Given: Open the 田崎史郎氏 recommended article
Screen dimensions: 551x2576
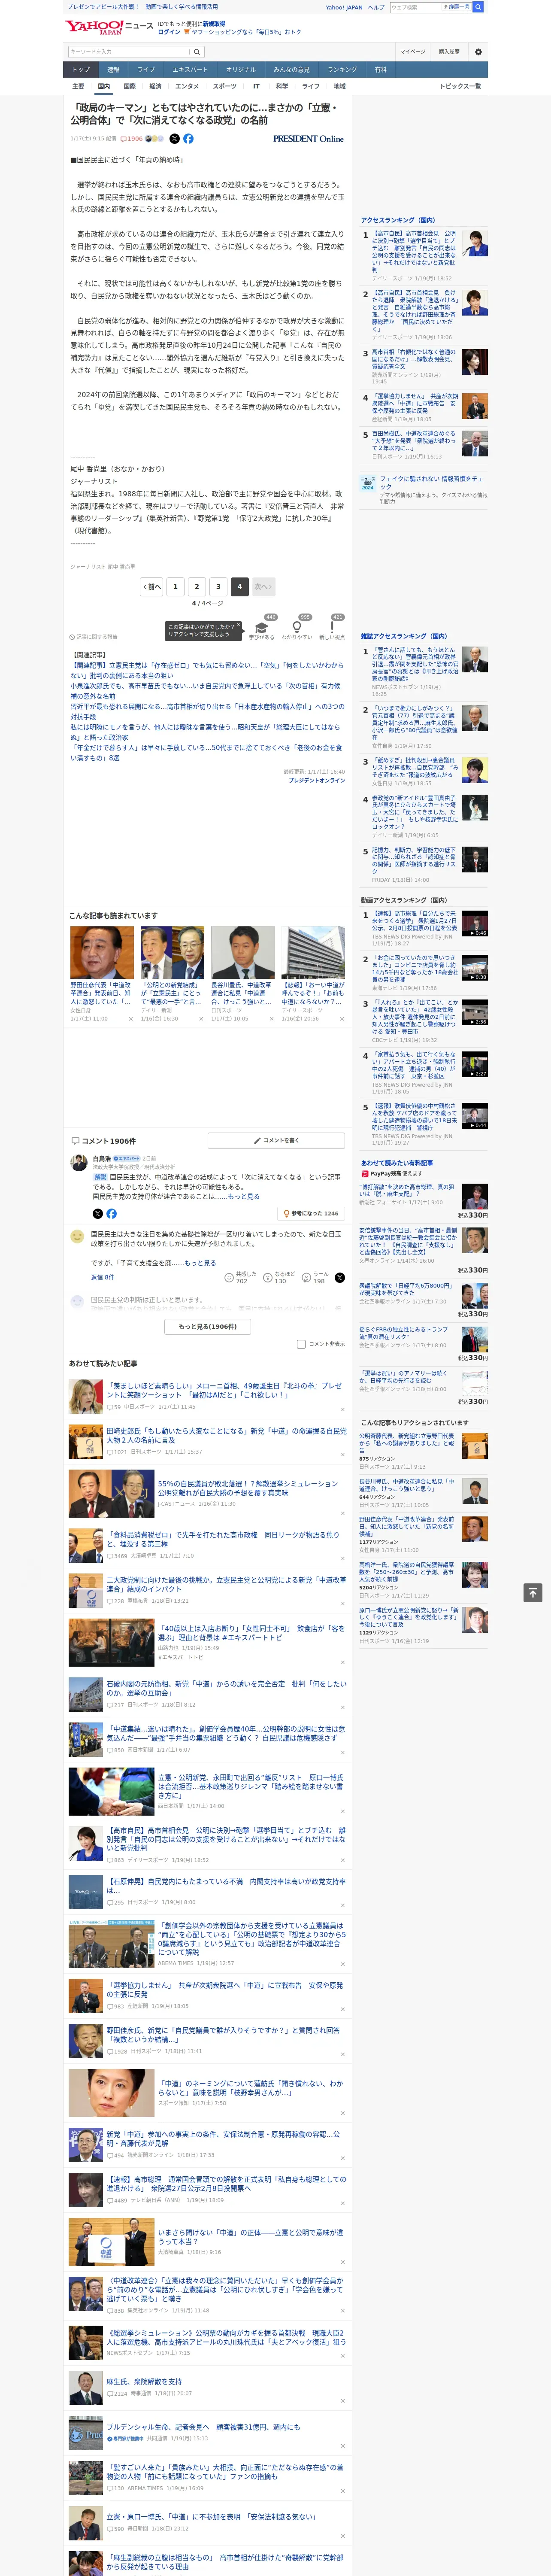Looking at the screenshot, I should tap(226, 1434).
